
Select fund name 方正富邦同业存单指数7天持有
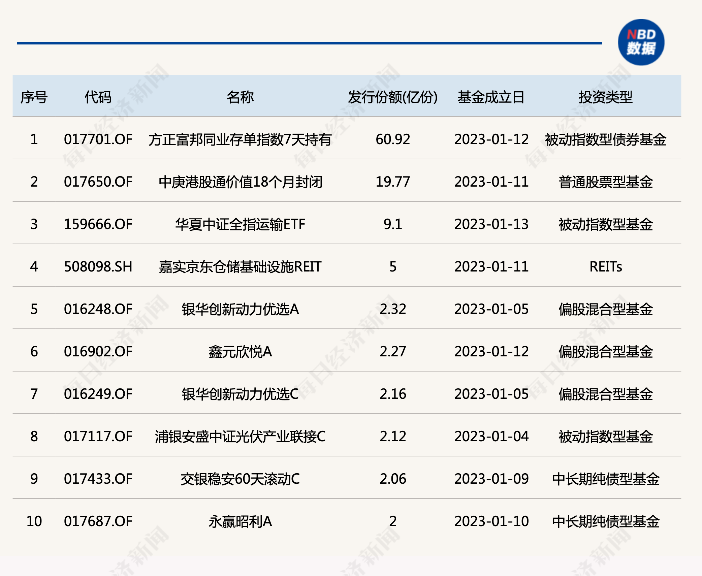click(x=240, y=139)
